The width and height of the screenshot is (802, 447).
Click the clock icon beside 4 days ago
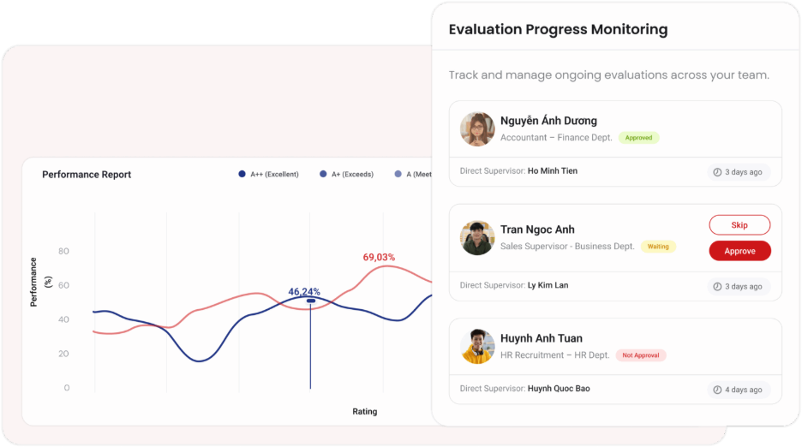[717, 390]
